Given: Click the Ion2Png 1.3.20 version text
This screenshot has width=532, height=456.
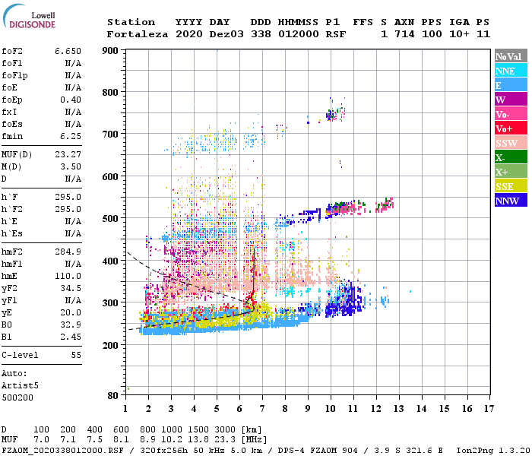Looking at the screenshot, I should (493, 451).
